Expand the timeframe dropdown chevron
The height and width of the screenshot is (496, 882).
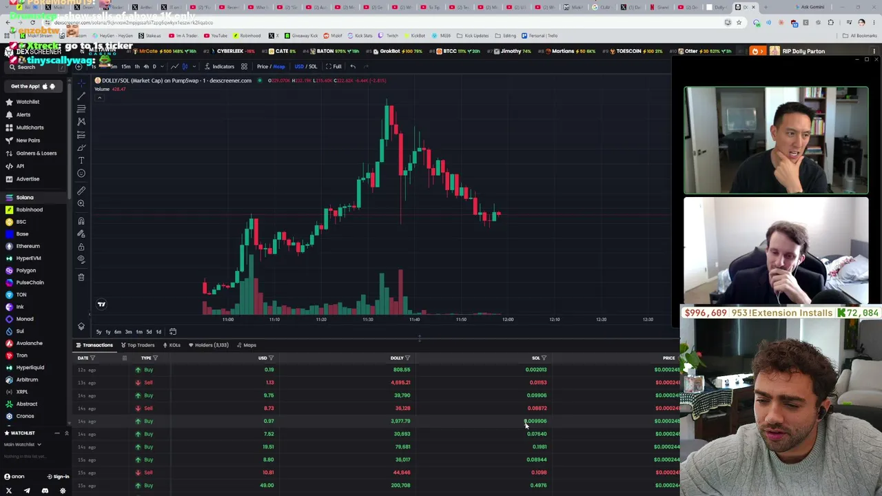point(162,67)
